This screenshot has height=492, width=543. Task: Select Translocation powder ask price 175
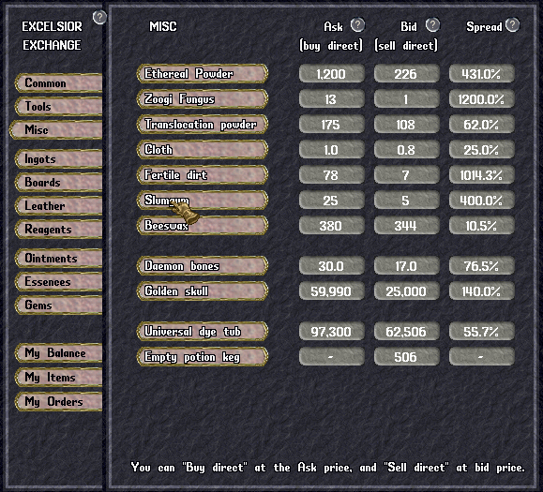331,125
